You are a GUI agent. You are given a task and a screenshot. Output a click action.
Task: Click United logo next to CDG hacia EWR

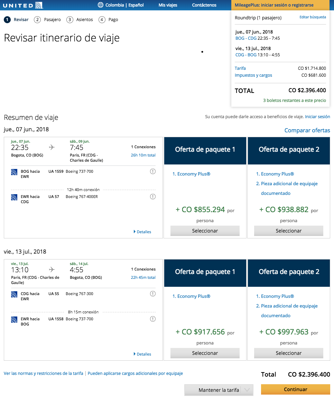14,294
